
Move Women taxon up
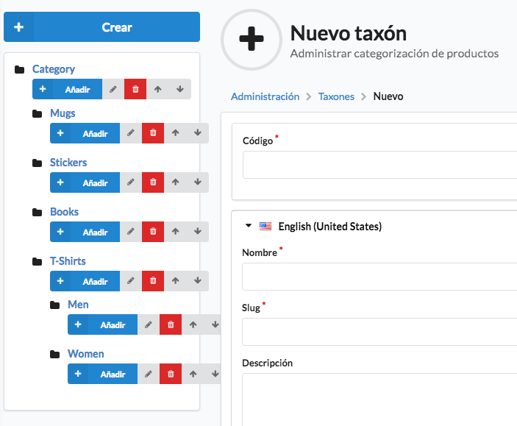(x=193, y=374)
